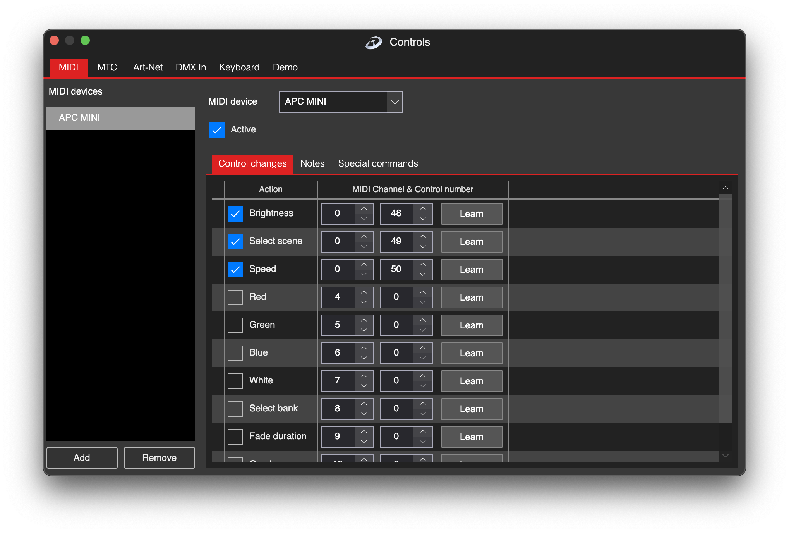Click the Brightness control number field 48

pyautogui.click(x=397, y=213)
